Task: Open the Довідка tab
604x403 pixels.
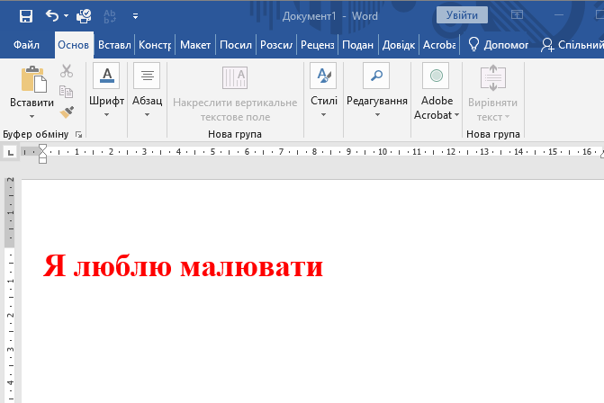Action: 399,45
